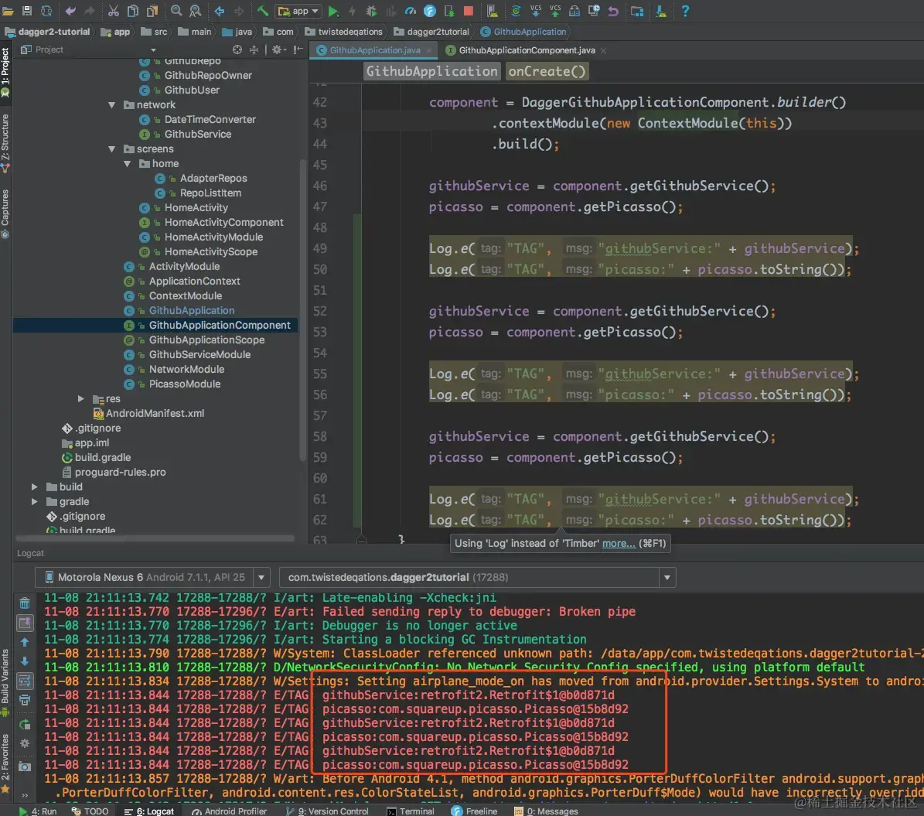
Task: Open the Motorola Nexus 6 device dropdown
Action: (261, 577)
